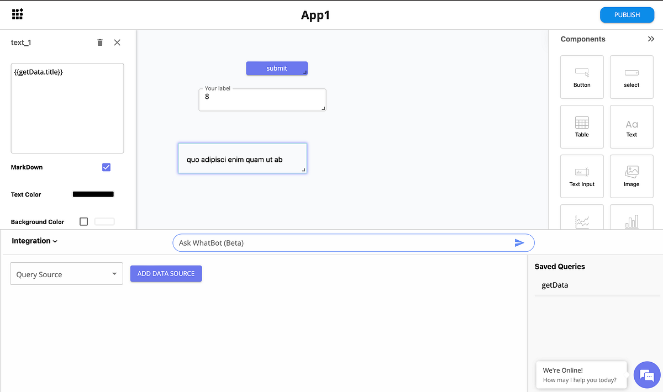Viewport: 663px width, 392px height.
Task: Open the Text Color swatch
Action: click(x=93, y=194)
